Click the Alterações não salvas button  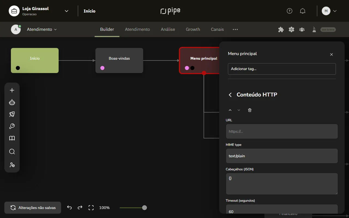click(33, 208)
